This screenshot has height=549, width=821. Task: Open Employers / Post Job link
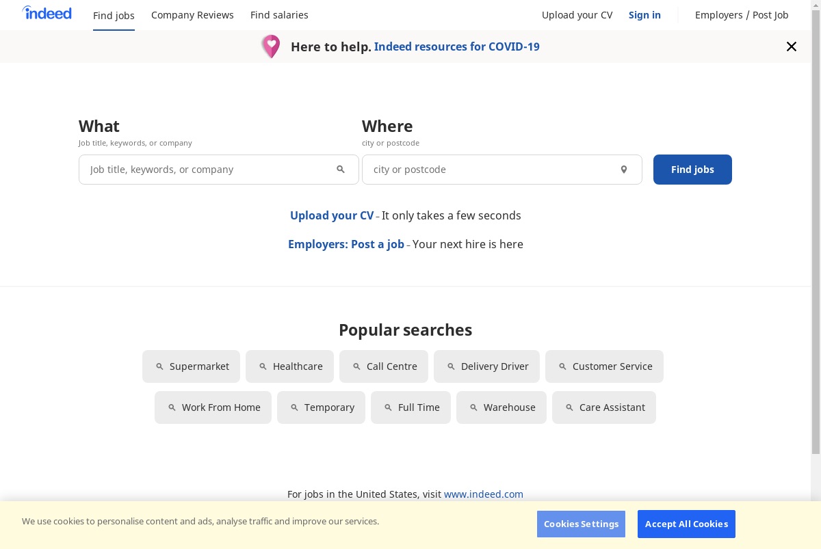[742, 15]
